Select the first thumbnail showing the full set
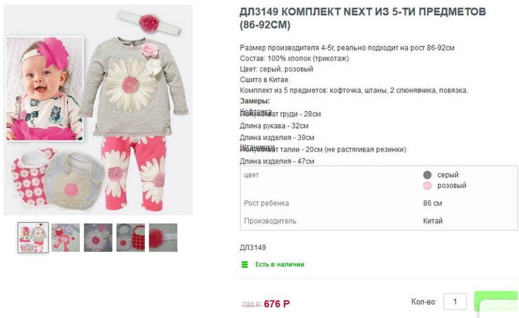This screenshot has height=318, width=519. pos(33,237)
